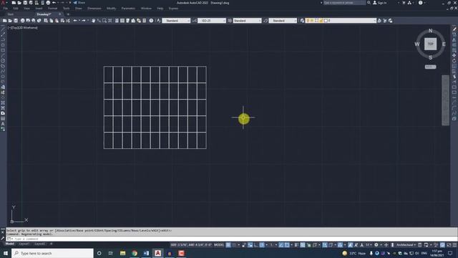The height and width of the screenshot is (258, 458).
Task: Activate the Pan hand tool
Action: pos(94,21)
